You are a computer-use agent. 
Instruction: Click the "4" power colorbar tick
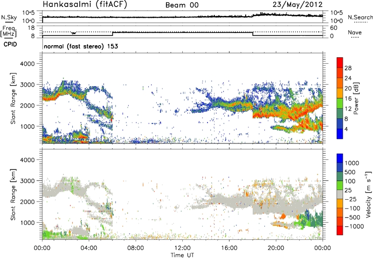pyautogui.click(x=346, y=129)
